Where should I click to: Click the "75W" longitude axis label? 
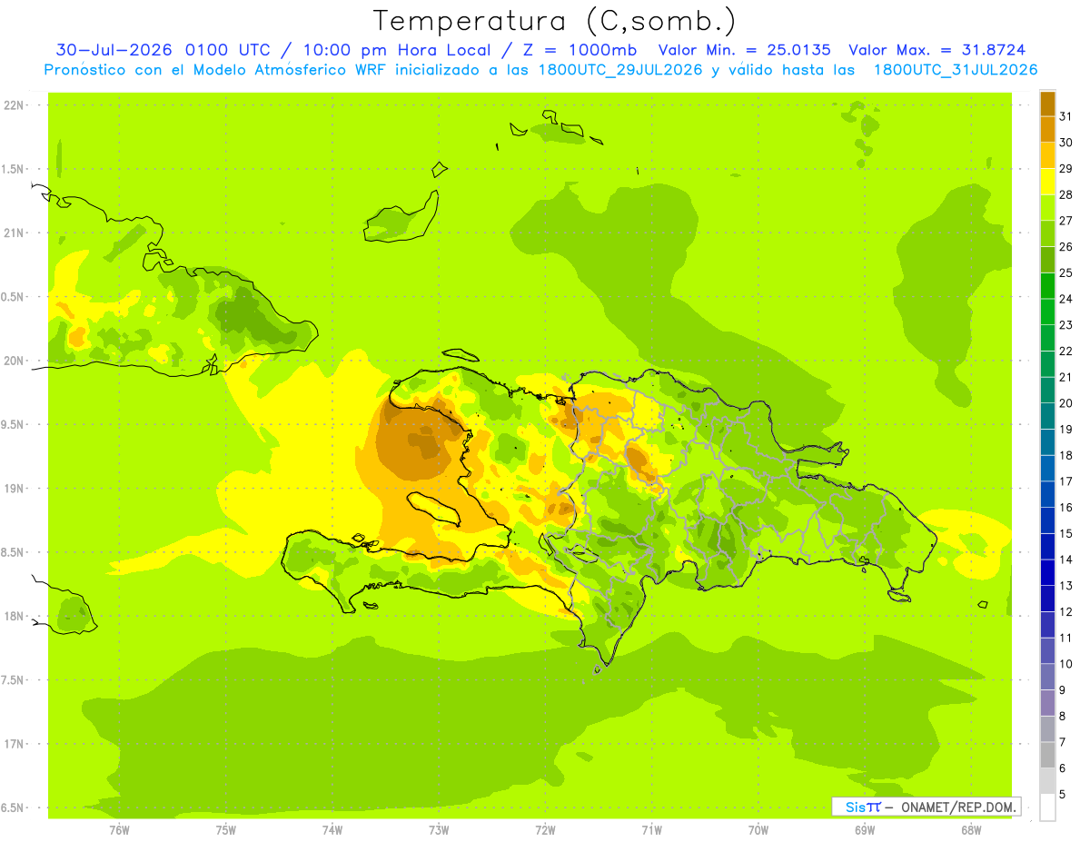[226, 830]
